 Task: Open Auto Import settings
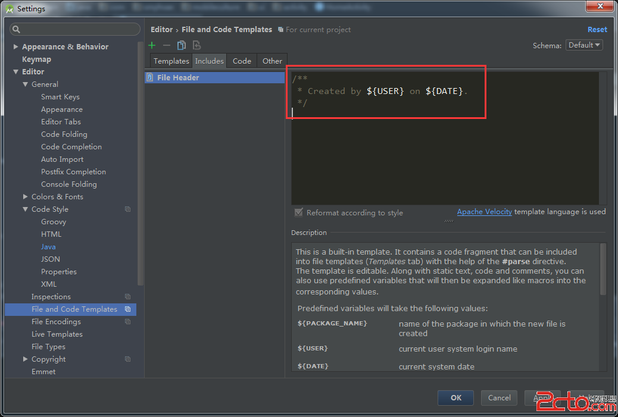(x=63, y=159)
